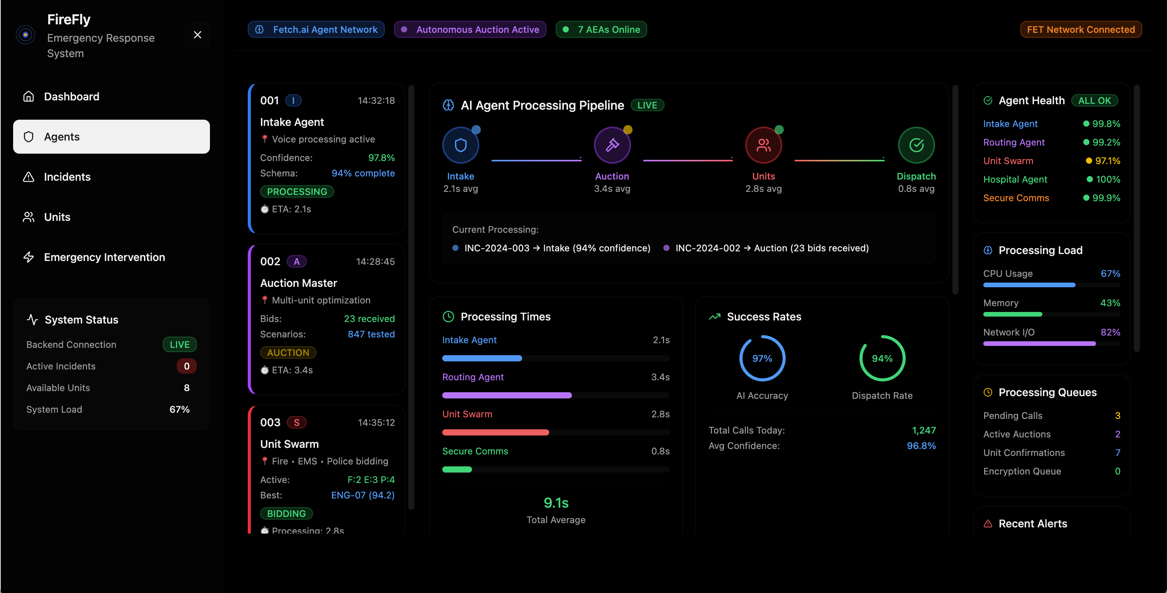Close the sidebar with the X button
The width and height of the screenshot is (1167, 593).
(198, 35)
